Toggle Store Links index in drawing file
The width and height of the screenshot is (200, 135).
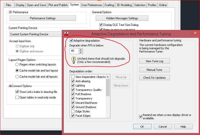[x=17, y=92]
